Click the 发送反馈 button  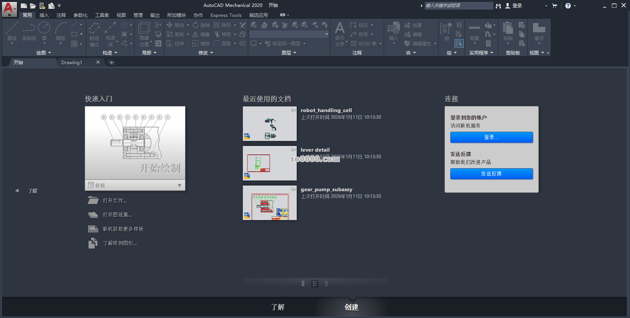(491, 174)
